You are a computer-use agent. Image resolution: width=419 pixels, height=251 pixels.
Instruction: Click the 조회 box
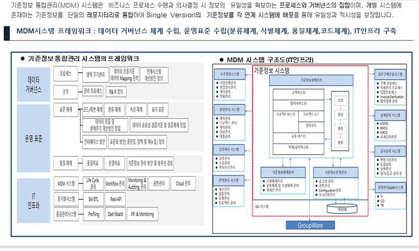click(340, 101)
